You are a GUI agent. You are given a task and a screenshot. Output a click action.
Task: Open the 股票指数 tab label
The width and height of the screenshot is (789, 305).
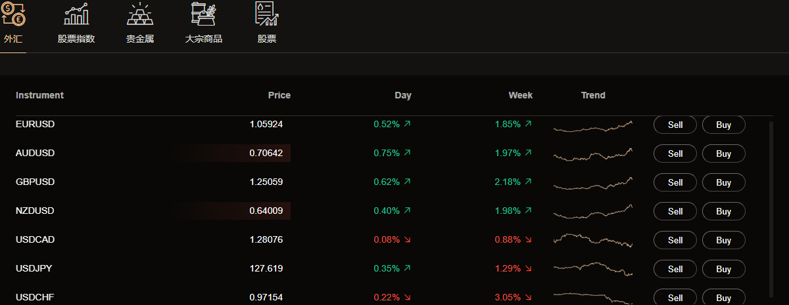point(76,39)
